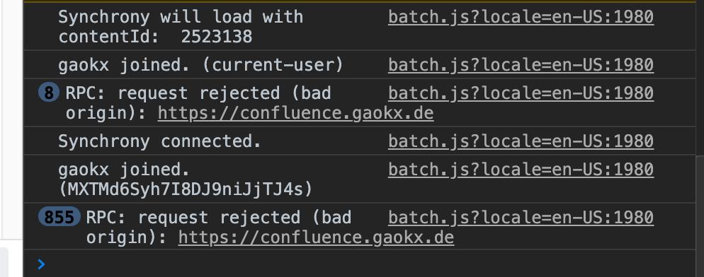The height and width of the screenshot is (277, 704).
Task: Follow confluence.gaokx.de URL in 8-count message
Action: [295, 113]
